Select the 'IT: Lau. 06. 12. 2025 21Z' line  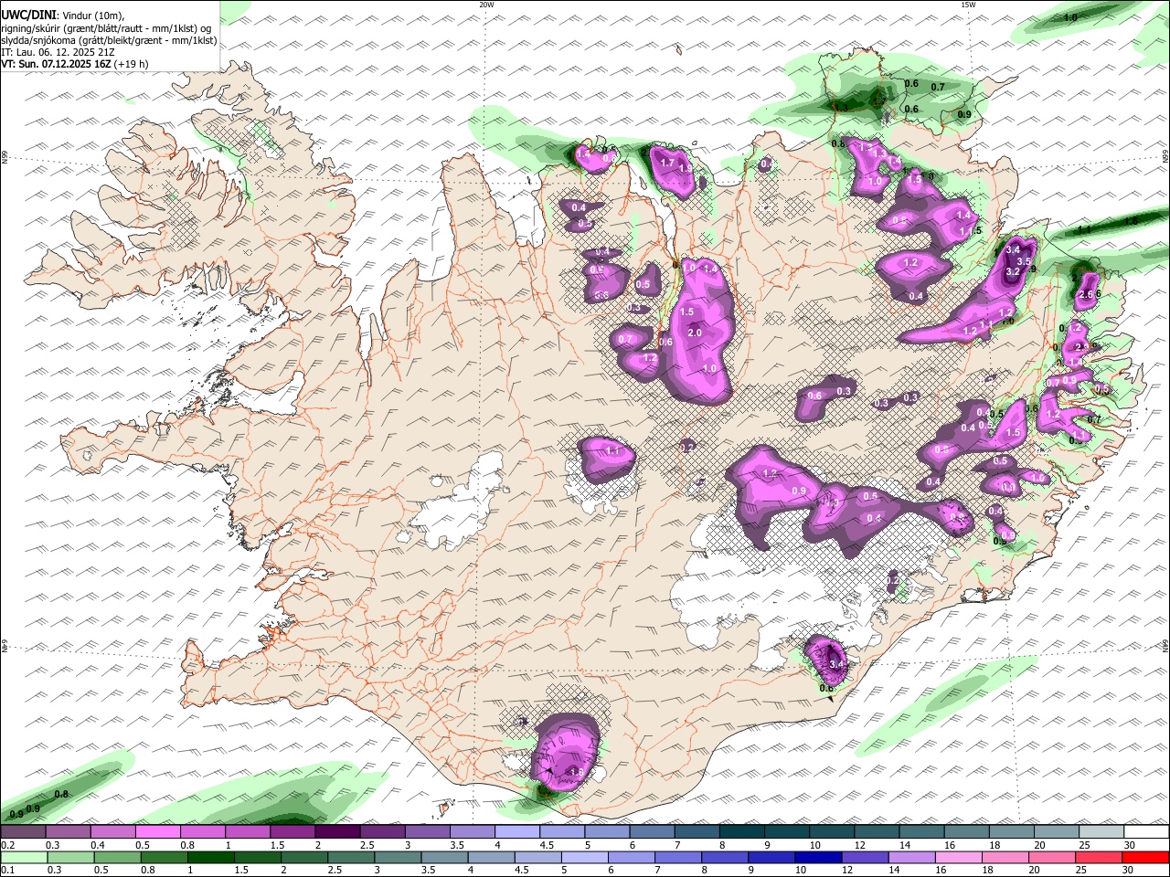click(x=58, y=52)
